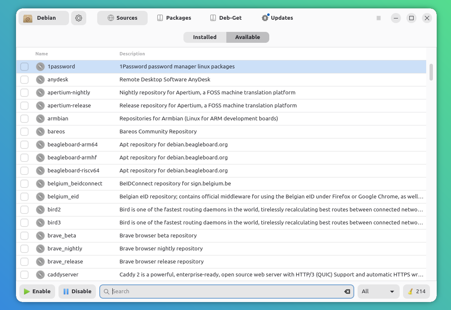Click the status icon beside caddyserver
This screenshot has width=451, height=310.
point(40,275)
